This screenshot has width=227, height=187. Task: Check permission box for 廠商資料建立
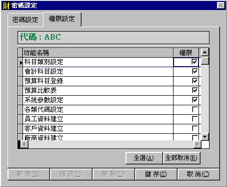tap(194, 137)
